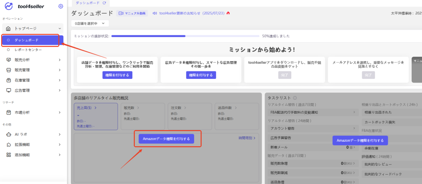The height and width of the screenshot is (184, 422).
Task: Click the 拡張機能 puzzle icon in sidebar
Action: tap(9, 145)
